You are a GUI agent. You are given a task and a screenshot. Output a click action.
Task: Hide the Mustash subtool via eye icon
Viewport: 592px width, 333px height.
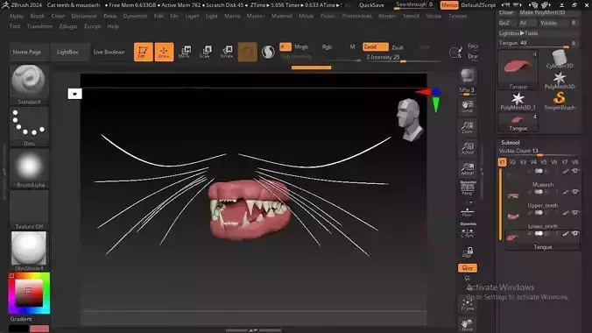[x=575, y=171]
